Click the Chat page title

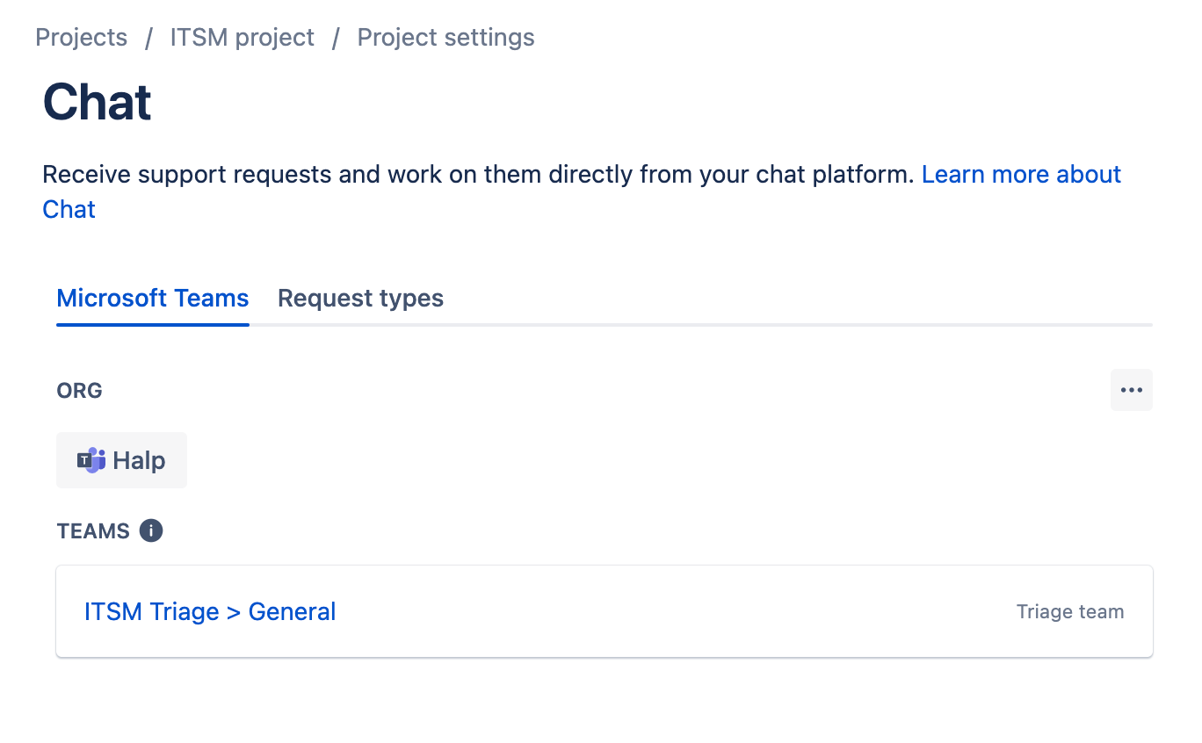97,103
